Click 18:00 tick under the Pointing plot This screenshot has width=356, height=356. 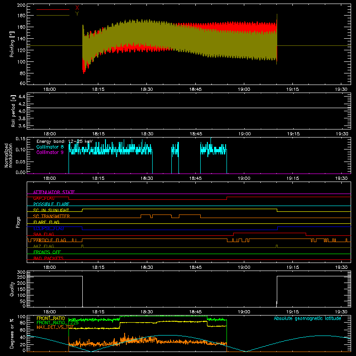(x=49, y=89)
